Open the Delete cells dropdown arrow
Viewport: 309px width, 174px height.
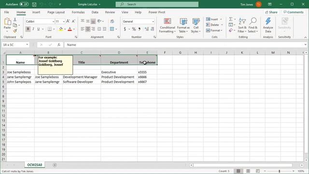click(222, 25)
